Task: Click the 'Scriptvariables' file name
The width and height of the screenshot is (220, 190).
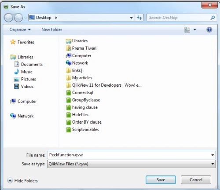Action: click(x=85, y=129)
